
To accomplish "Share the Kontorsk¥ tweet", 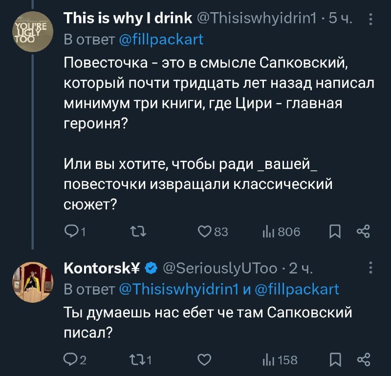I will [x=364, y=359].
